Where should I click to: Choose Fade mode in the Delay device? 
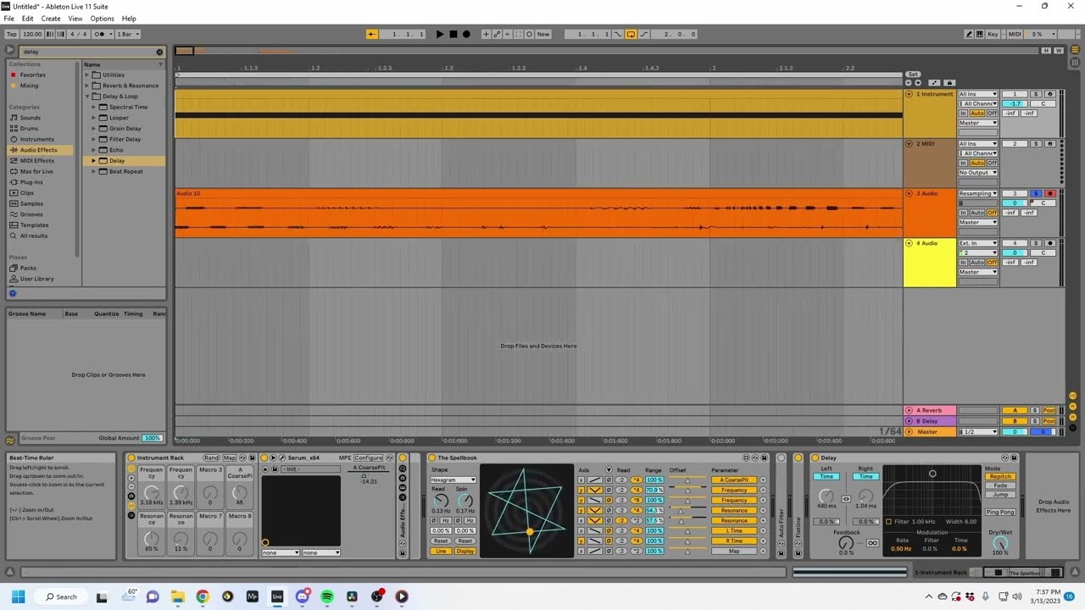tap(1000, 485)
